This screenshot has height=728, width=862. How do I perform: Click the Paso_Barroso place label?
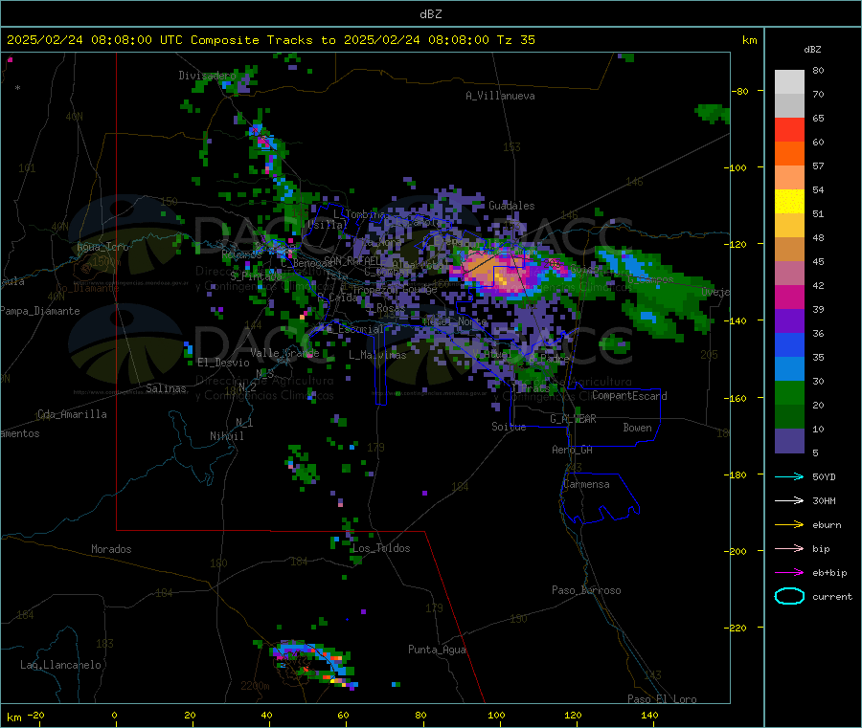pos(586,590)
